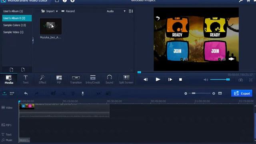
Task: Open the Transition tab
Action: click(76, 80)
